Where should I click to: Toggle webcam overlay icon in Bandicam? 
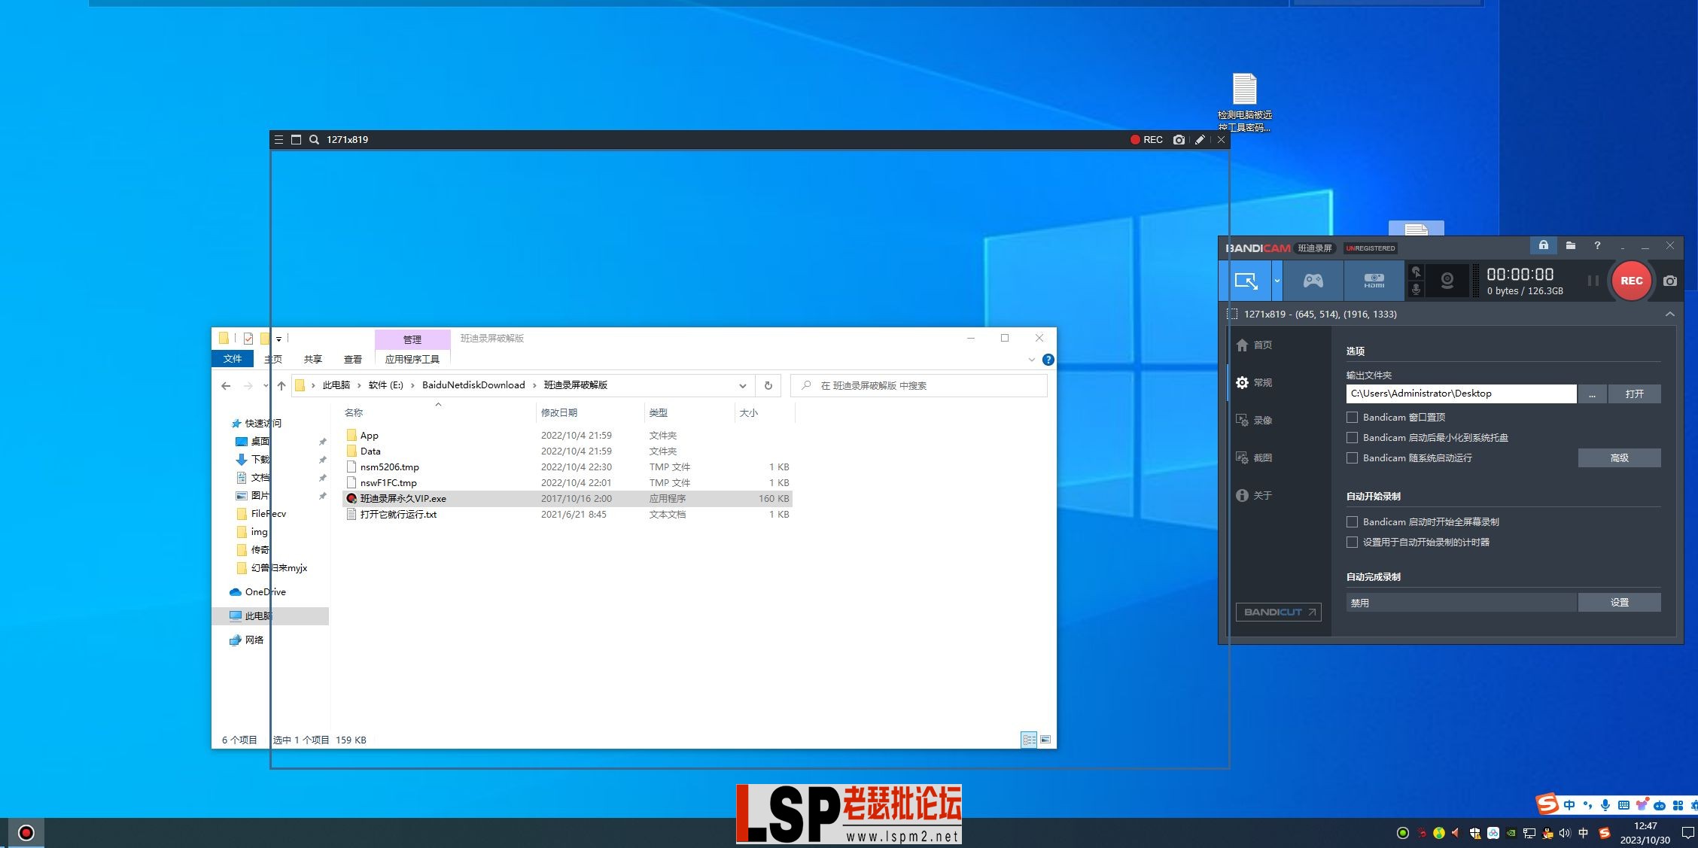1447,281
